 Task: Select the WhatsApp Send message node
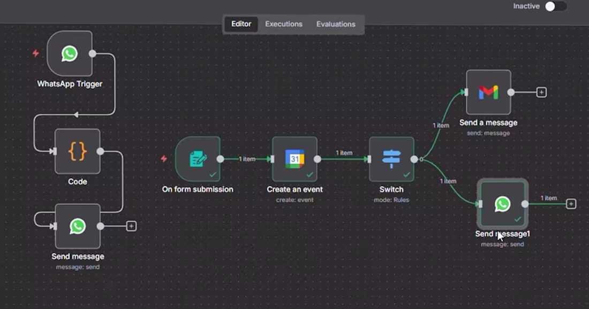78,226
